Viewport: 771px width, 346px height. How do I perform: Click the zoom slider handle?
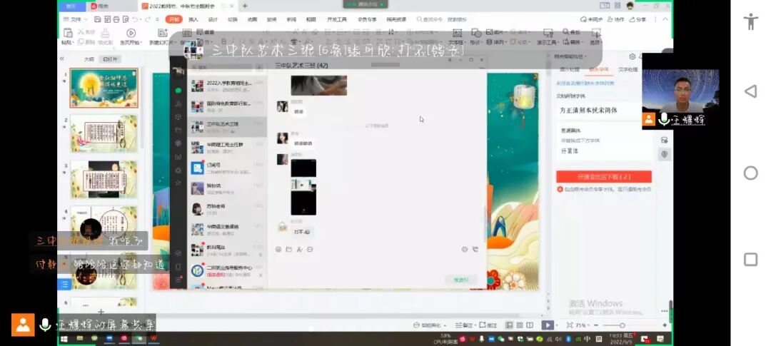[622, 325]
